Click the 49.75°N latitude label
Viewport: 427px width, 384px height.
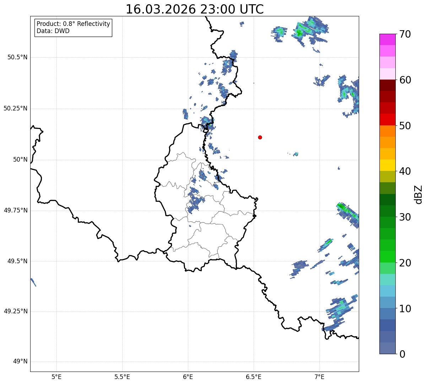point(15,210)
